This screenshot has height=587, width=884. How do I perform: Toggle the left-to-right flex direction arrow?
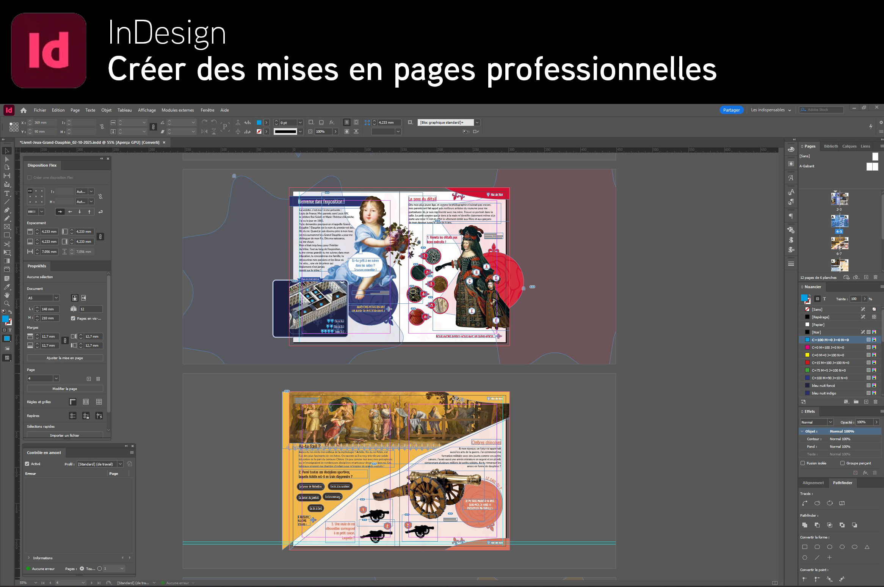(60, 212)
